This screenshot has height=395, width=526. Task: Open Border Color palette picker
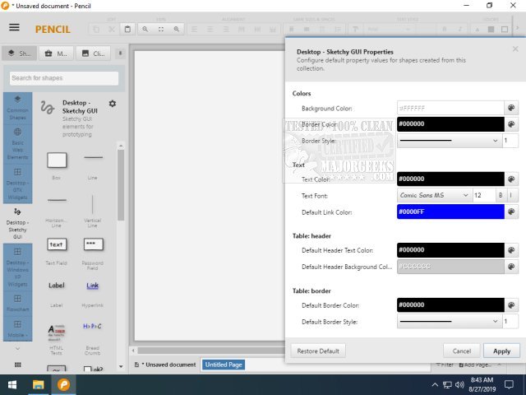coord(511,124)
